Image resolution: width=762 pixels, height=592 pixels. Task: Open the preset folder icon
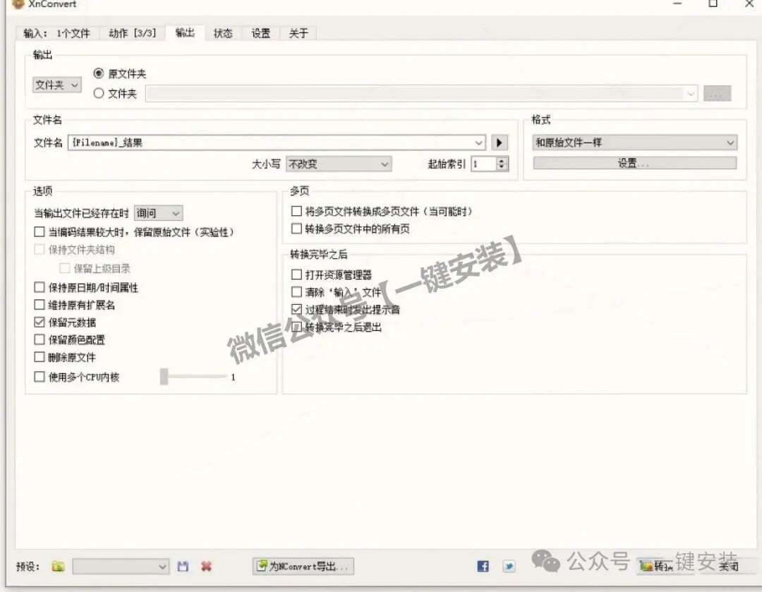point(58,566)
